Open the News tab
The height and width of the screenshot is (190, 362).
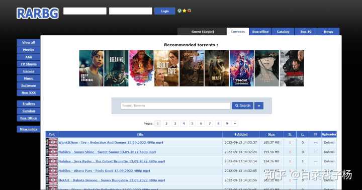click(x=328, y=32)
